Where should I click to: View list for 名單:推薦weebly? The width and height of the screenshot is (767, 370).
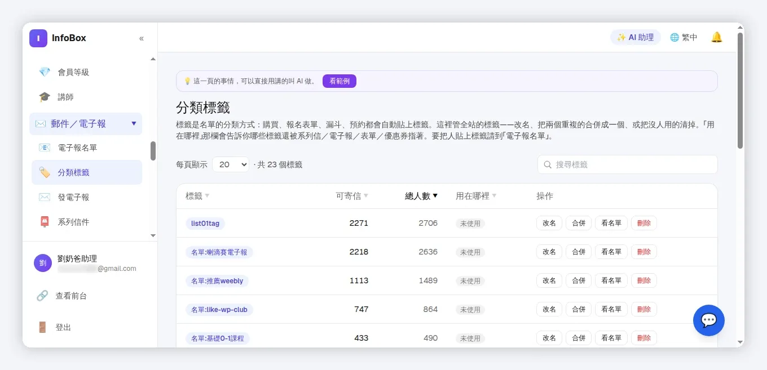[x=611, y=280]
